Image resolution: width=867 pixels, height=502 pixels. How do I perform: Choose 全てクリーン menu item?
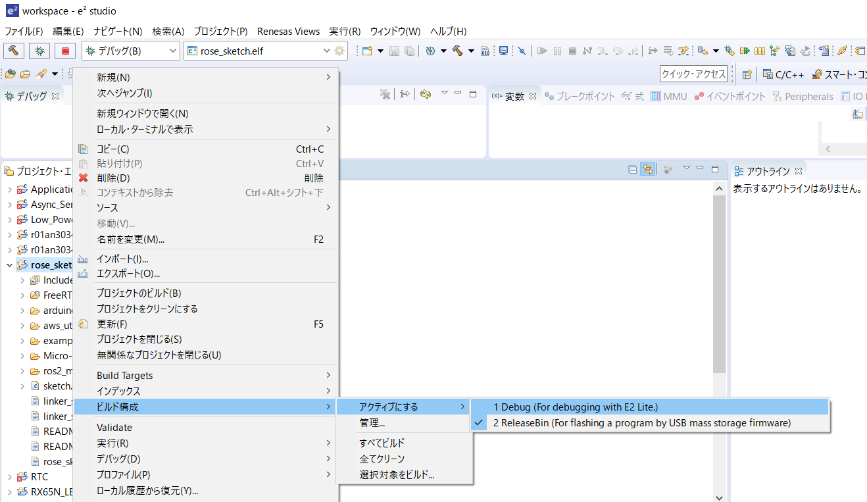coord(403,459)
